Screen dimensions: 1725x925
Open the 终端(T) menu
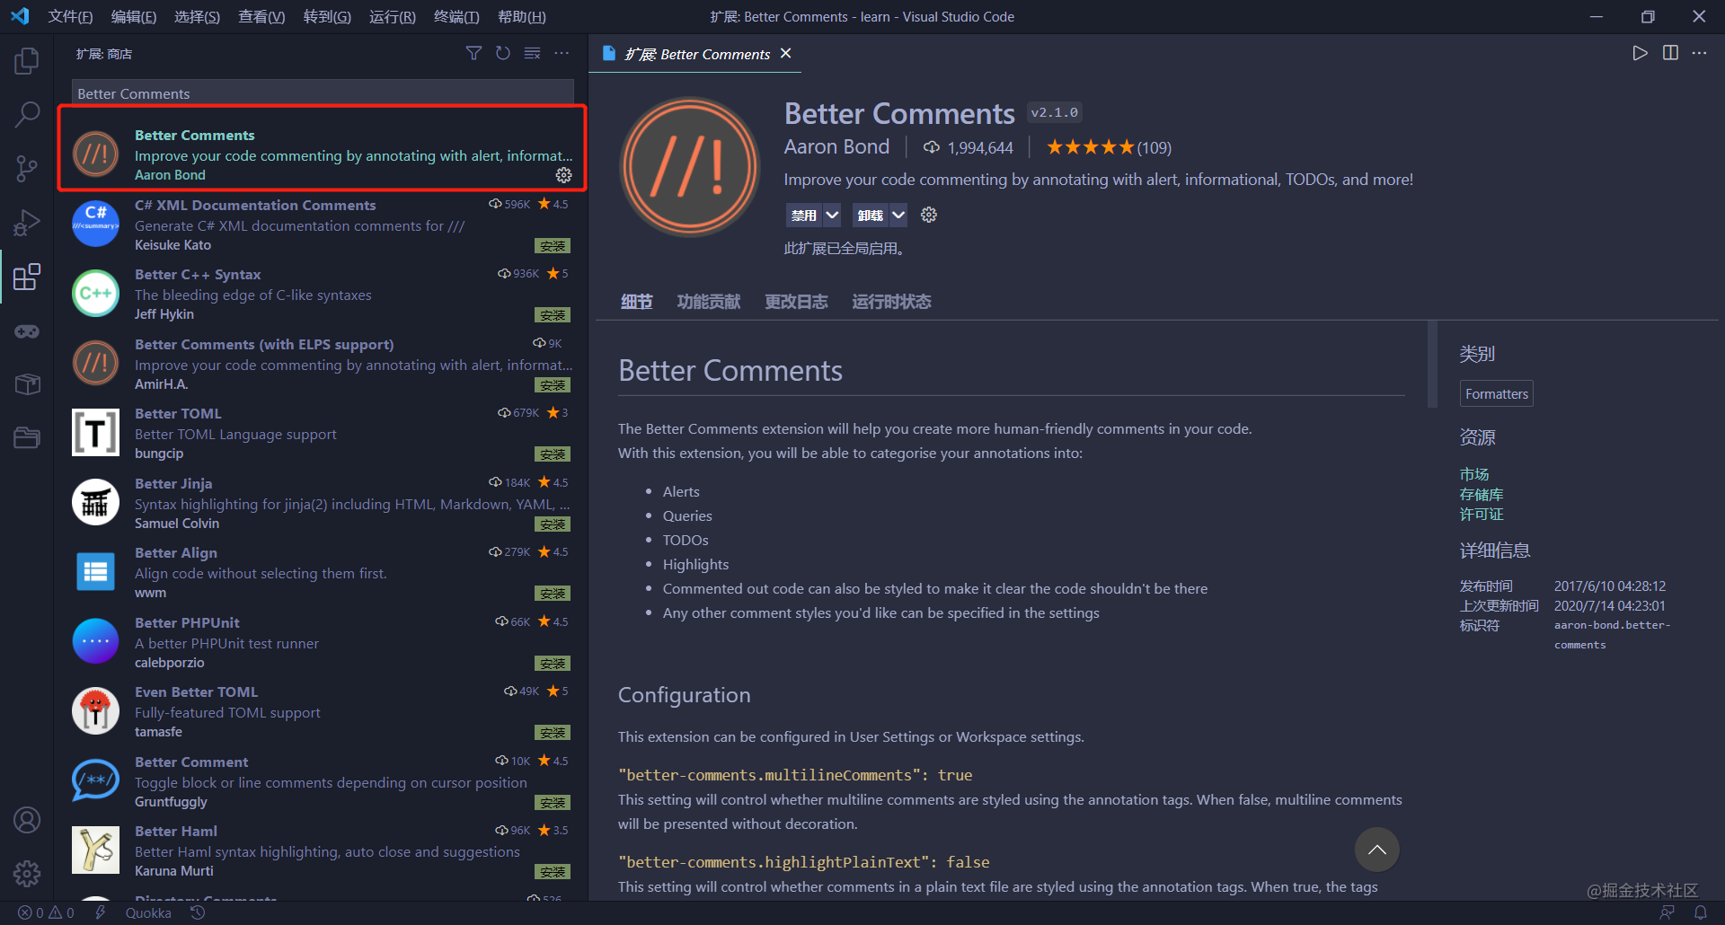(x=456, y=17)
